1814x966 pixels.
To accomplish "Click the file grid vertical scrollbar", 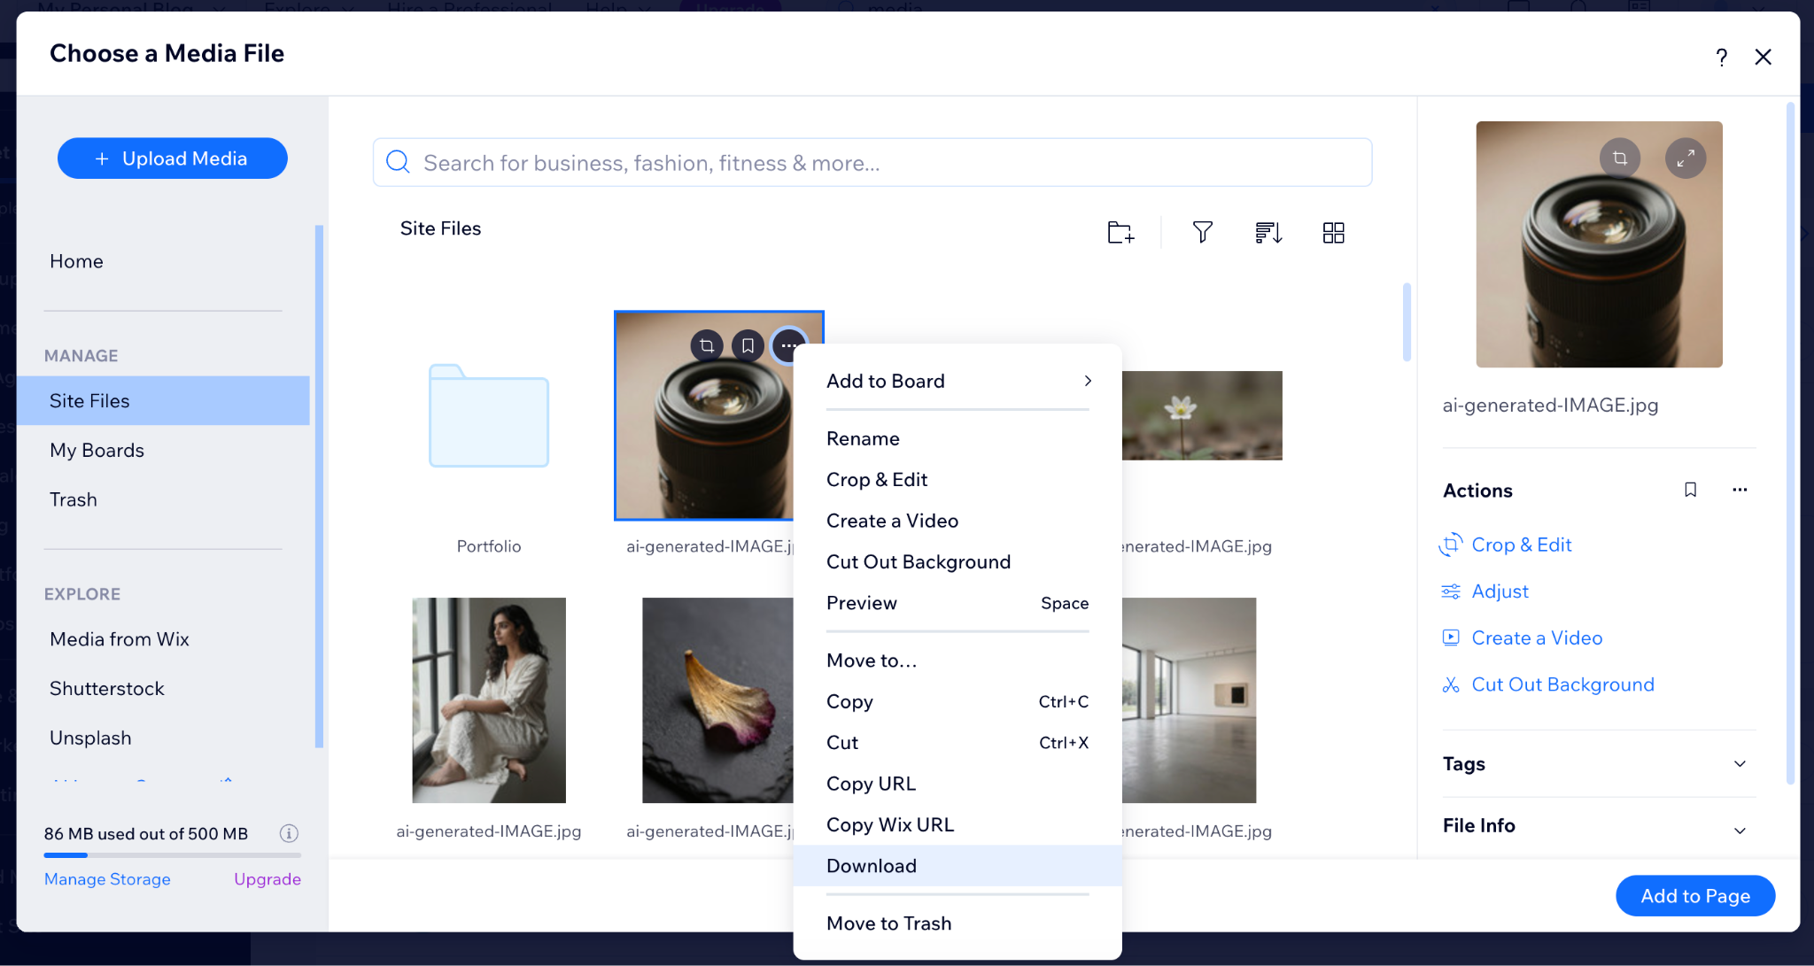I will point(1407,322).
